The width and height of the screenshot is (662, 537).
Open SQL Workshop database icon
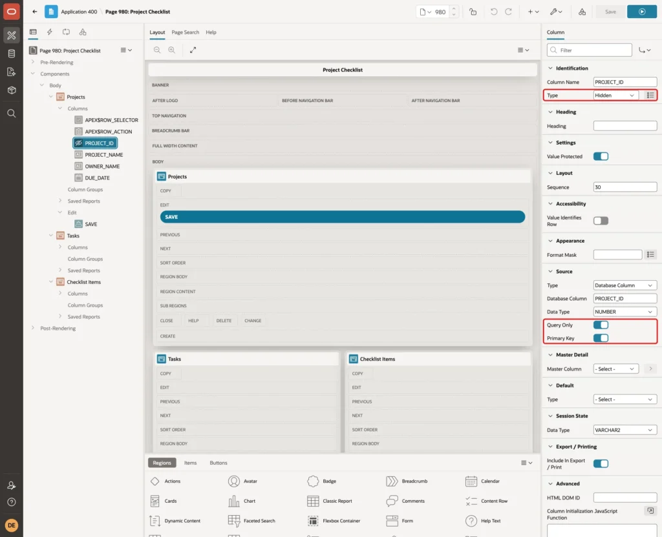click(12, 54)
